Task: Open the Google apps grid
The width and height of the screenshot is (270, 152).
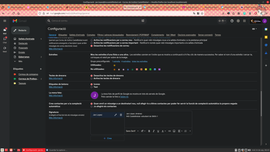Action: [x=244, y=21]
